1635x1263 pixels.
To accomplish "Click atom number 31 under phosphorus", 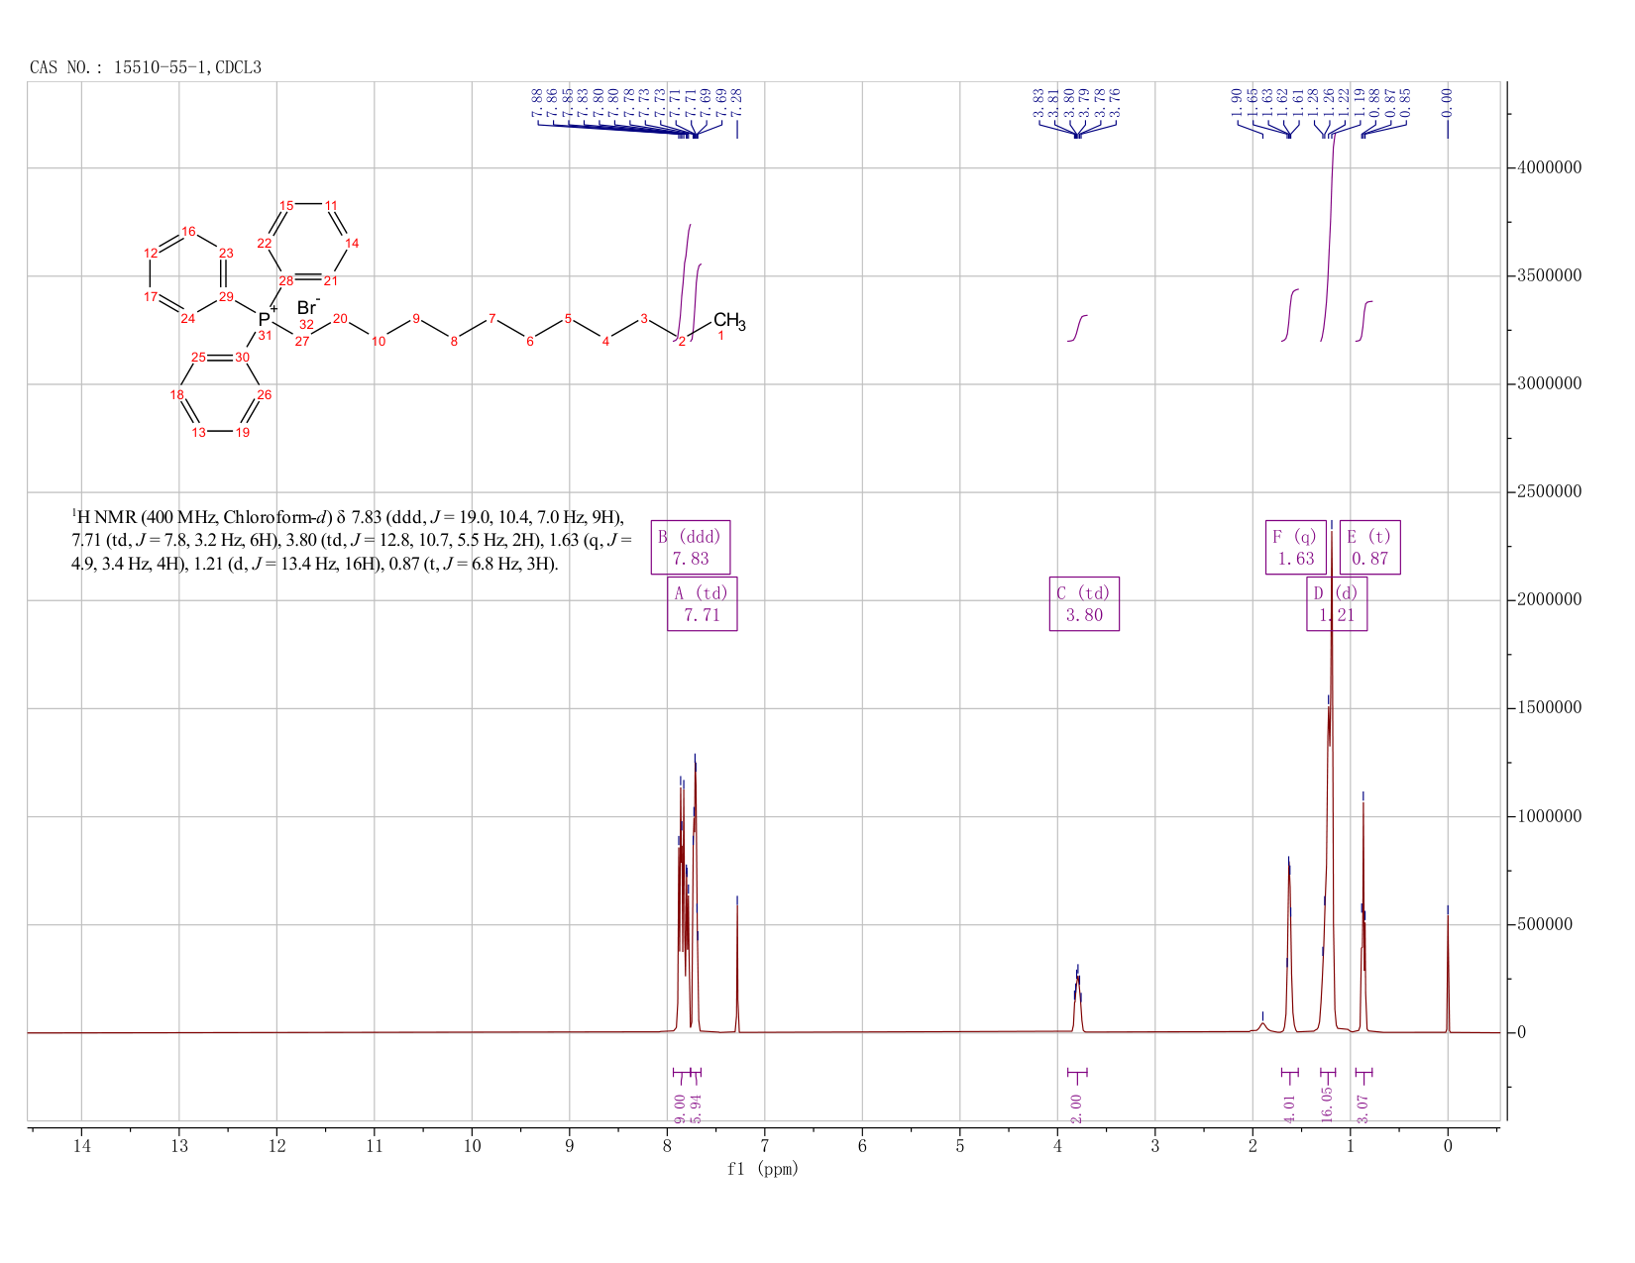I will [x=265, y=337].
